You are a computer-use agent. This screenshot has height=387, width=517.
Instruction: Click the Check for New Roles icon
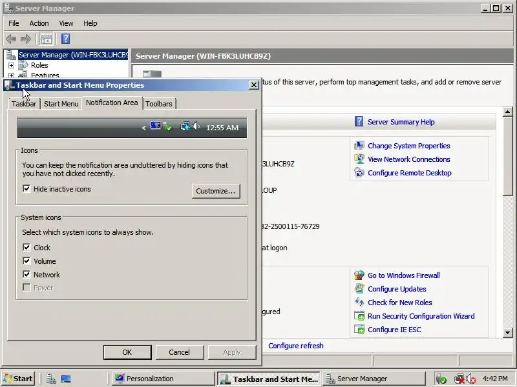point(359,302)
